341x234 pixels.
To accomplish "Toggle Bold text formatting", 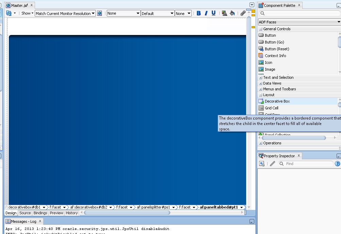I will click(x=199, y=13).
